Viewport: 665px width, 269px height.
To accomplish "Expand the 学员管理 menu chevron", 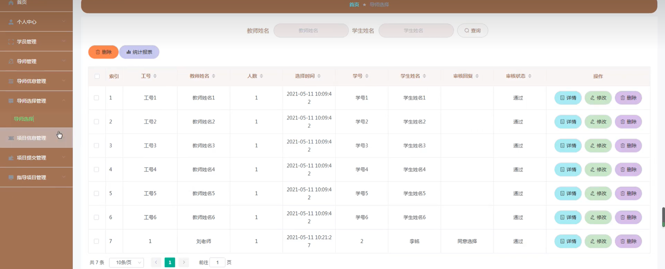I will coord(64,41).
